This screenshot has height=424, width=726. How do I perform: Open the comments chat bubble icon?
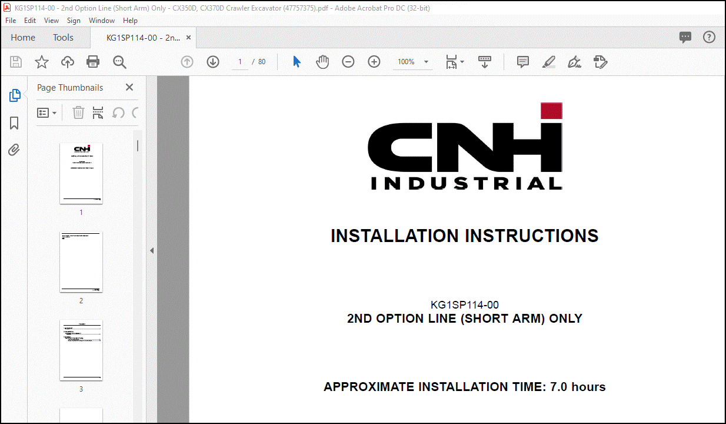685,37
